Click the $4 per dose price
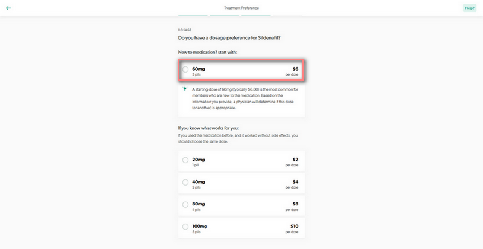 coord(295,183)
